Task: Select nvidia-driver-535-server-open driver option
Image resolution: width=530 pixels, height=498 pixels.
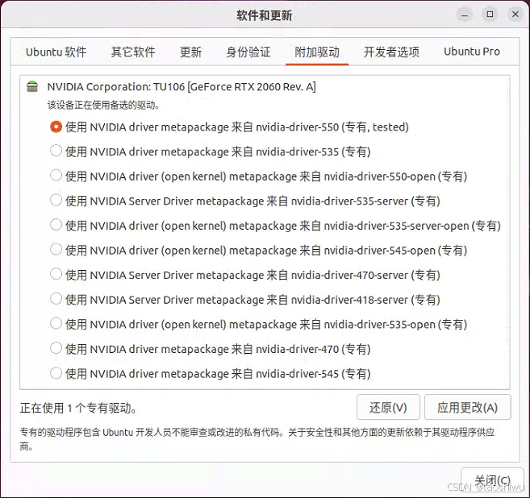Action: [56, 225]
